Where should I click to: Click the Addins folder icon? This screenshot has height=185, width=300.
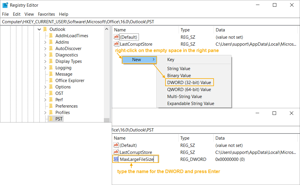click(51, 42)
